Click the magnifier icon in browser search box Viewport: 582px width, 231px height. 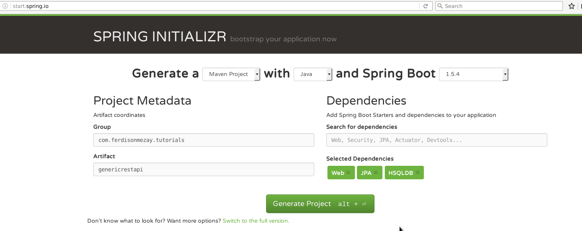click(440, 6)
